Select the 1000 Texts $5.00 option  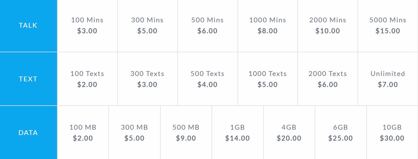(268, 79)
